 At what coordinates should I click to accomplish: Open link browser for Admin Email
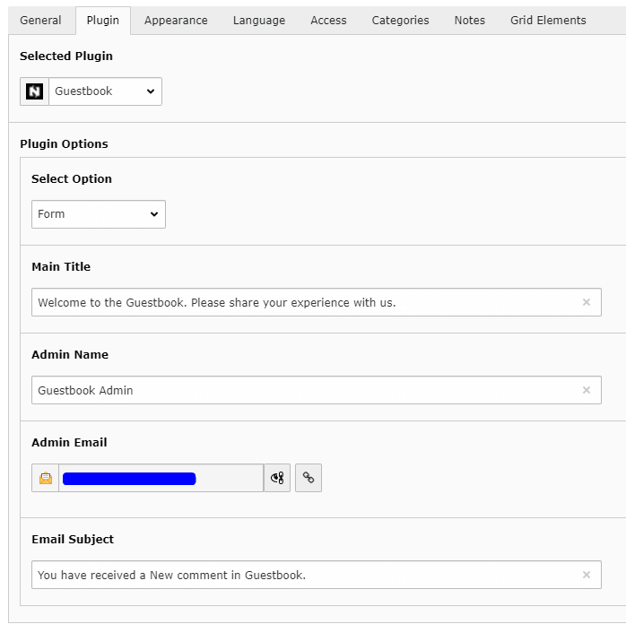(x=309, y=478)
